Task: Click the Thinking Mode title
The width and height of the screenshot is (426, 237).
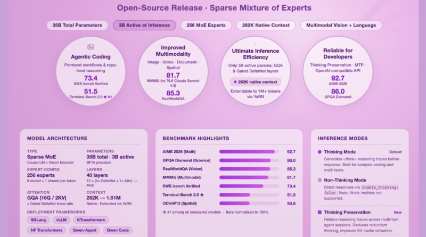Action: coord(340,152)
